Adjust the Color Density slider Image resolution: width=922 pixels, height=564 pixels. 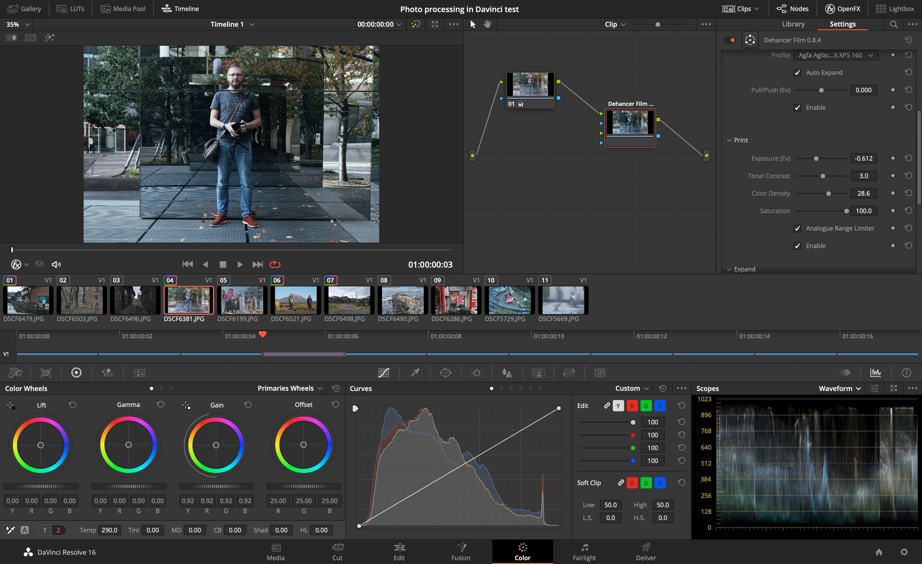[828, 193]
